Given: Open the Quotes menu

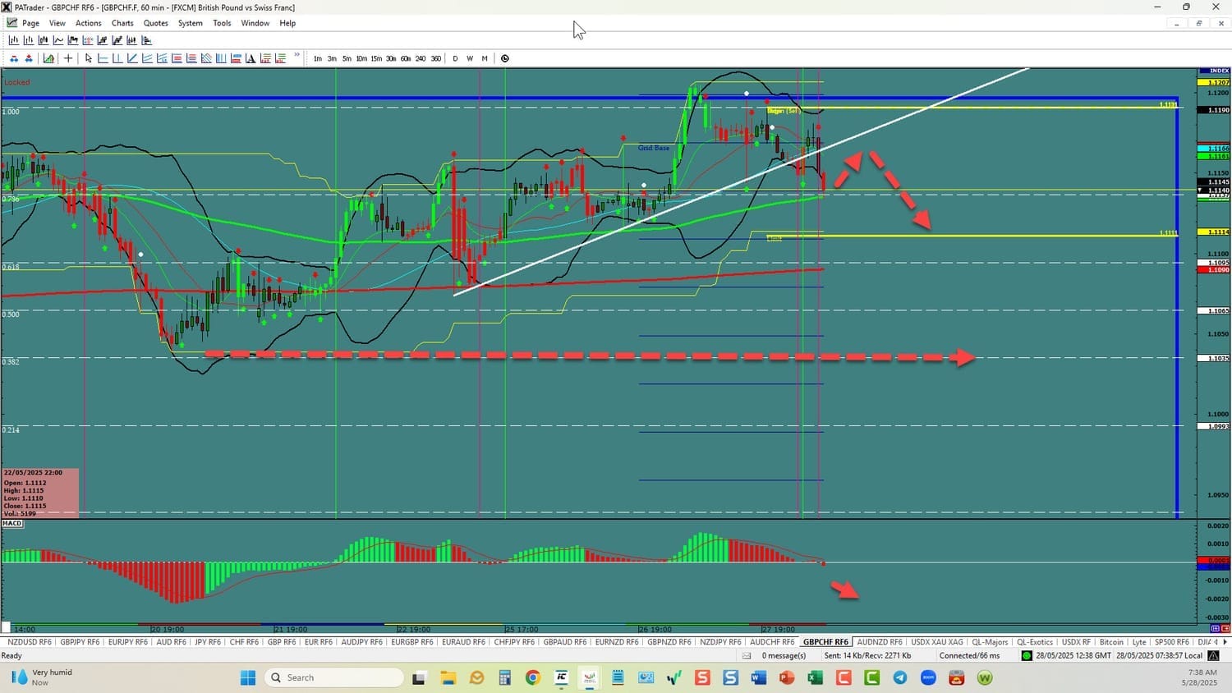Looking at the screenshot, I should [x=156, y=23].
